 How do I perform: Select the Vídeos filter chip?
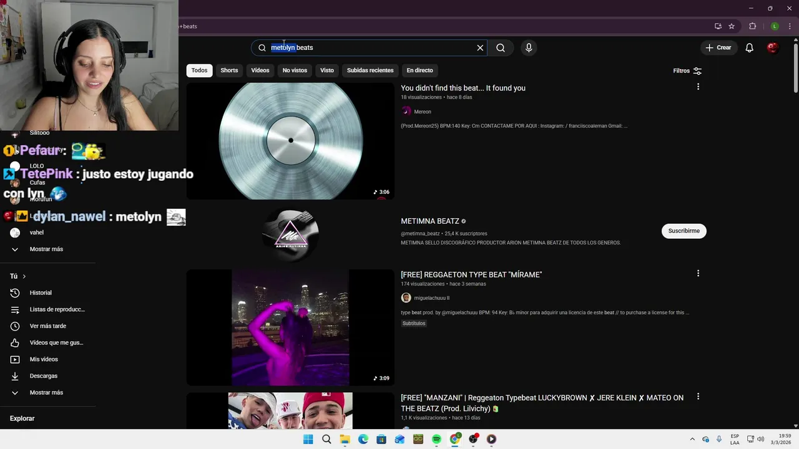pyautogui.click(x=260, y=70)
